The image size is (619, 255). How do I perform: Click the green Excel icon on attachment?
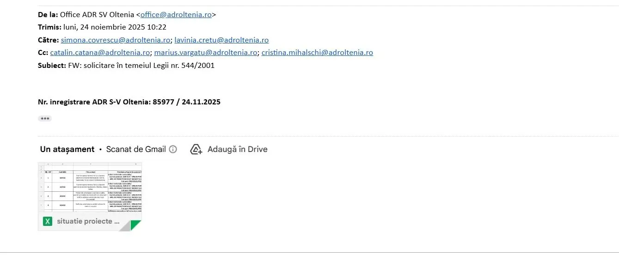pos(48,221)
